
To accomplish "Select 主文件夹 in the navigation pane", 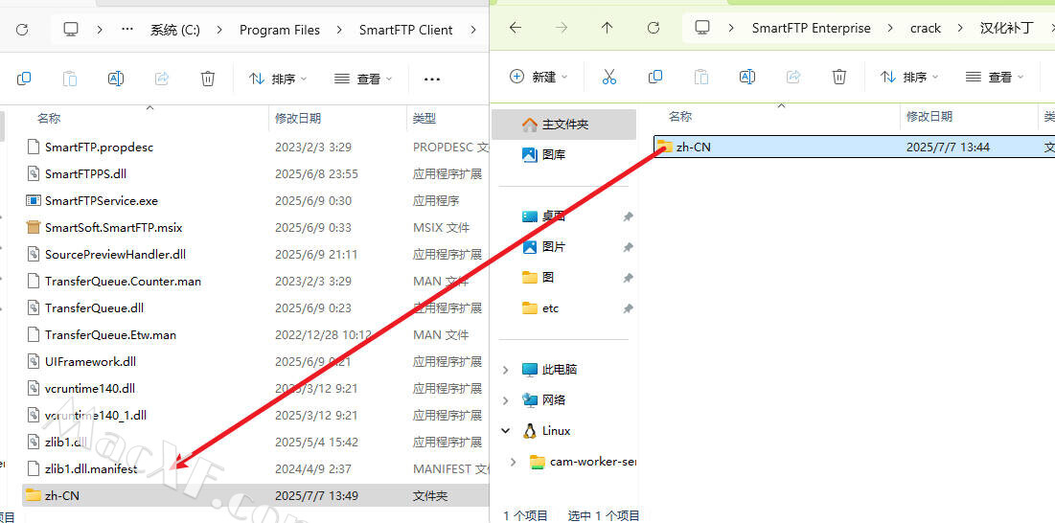I will pyautogui.click(x=563, y=125).
